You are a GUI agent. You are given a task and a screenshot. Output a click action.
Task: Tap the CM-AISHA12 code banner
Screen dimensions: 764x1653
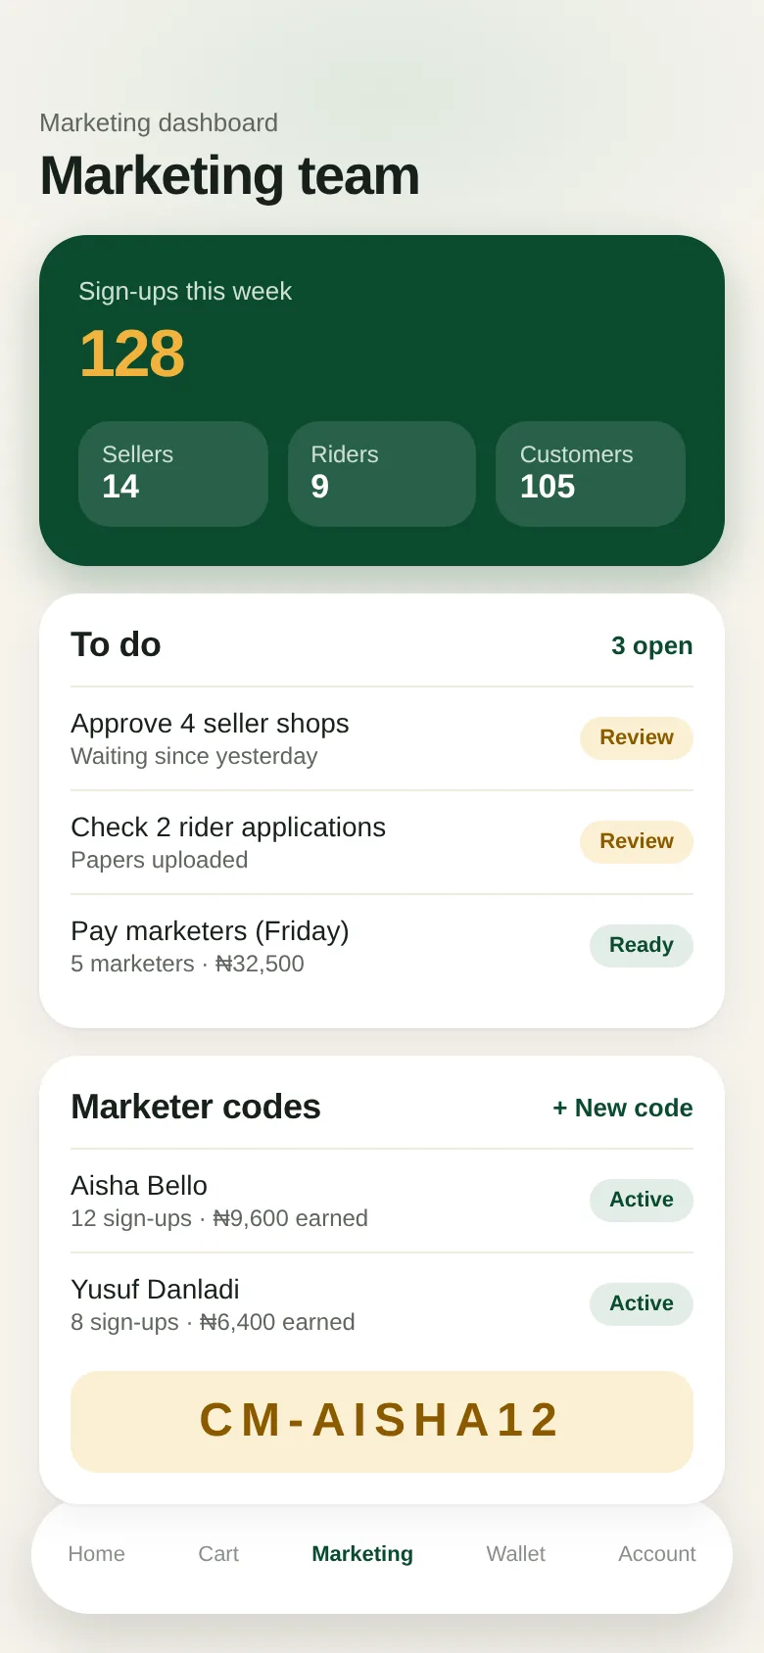click(x=382, y=1421)
